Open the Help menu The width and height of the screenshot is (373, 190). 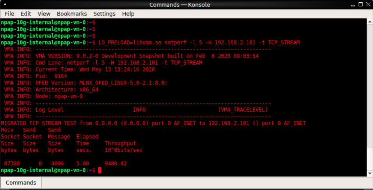[128, 14]
